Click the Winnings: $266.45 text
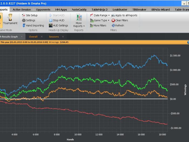Image resolution: width=189 pixels, height=142 pixels. pyautogui.click(x=59, y=42)
